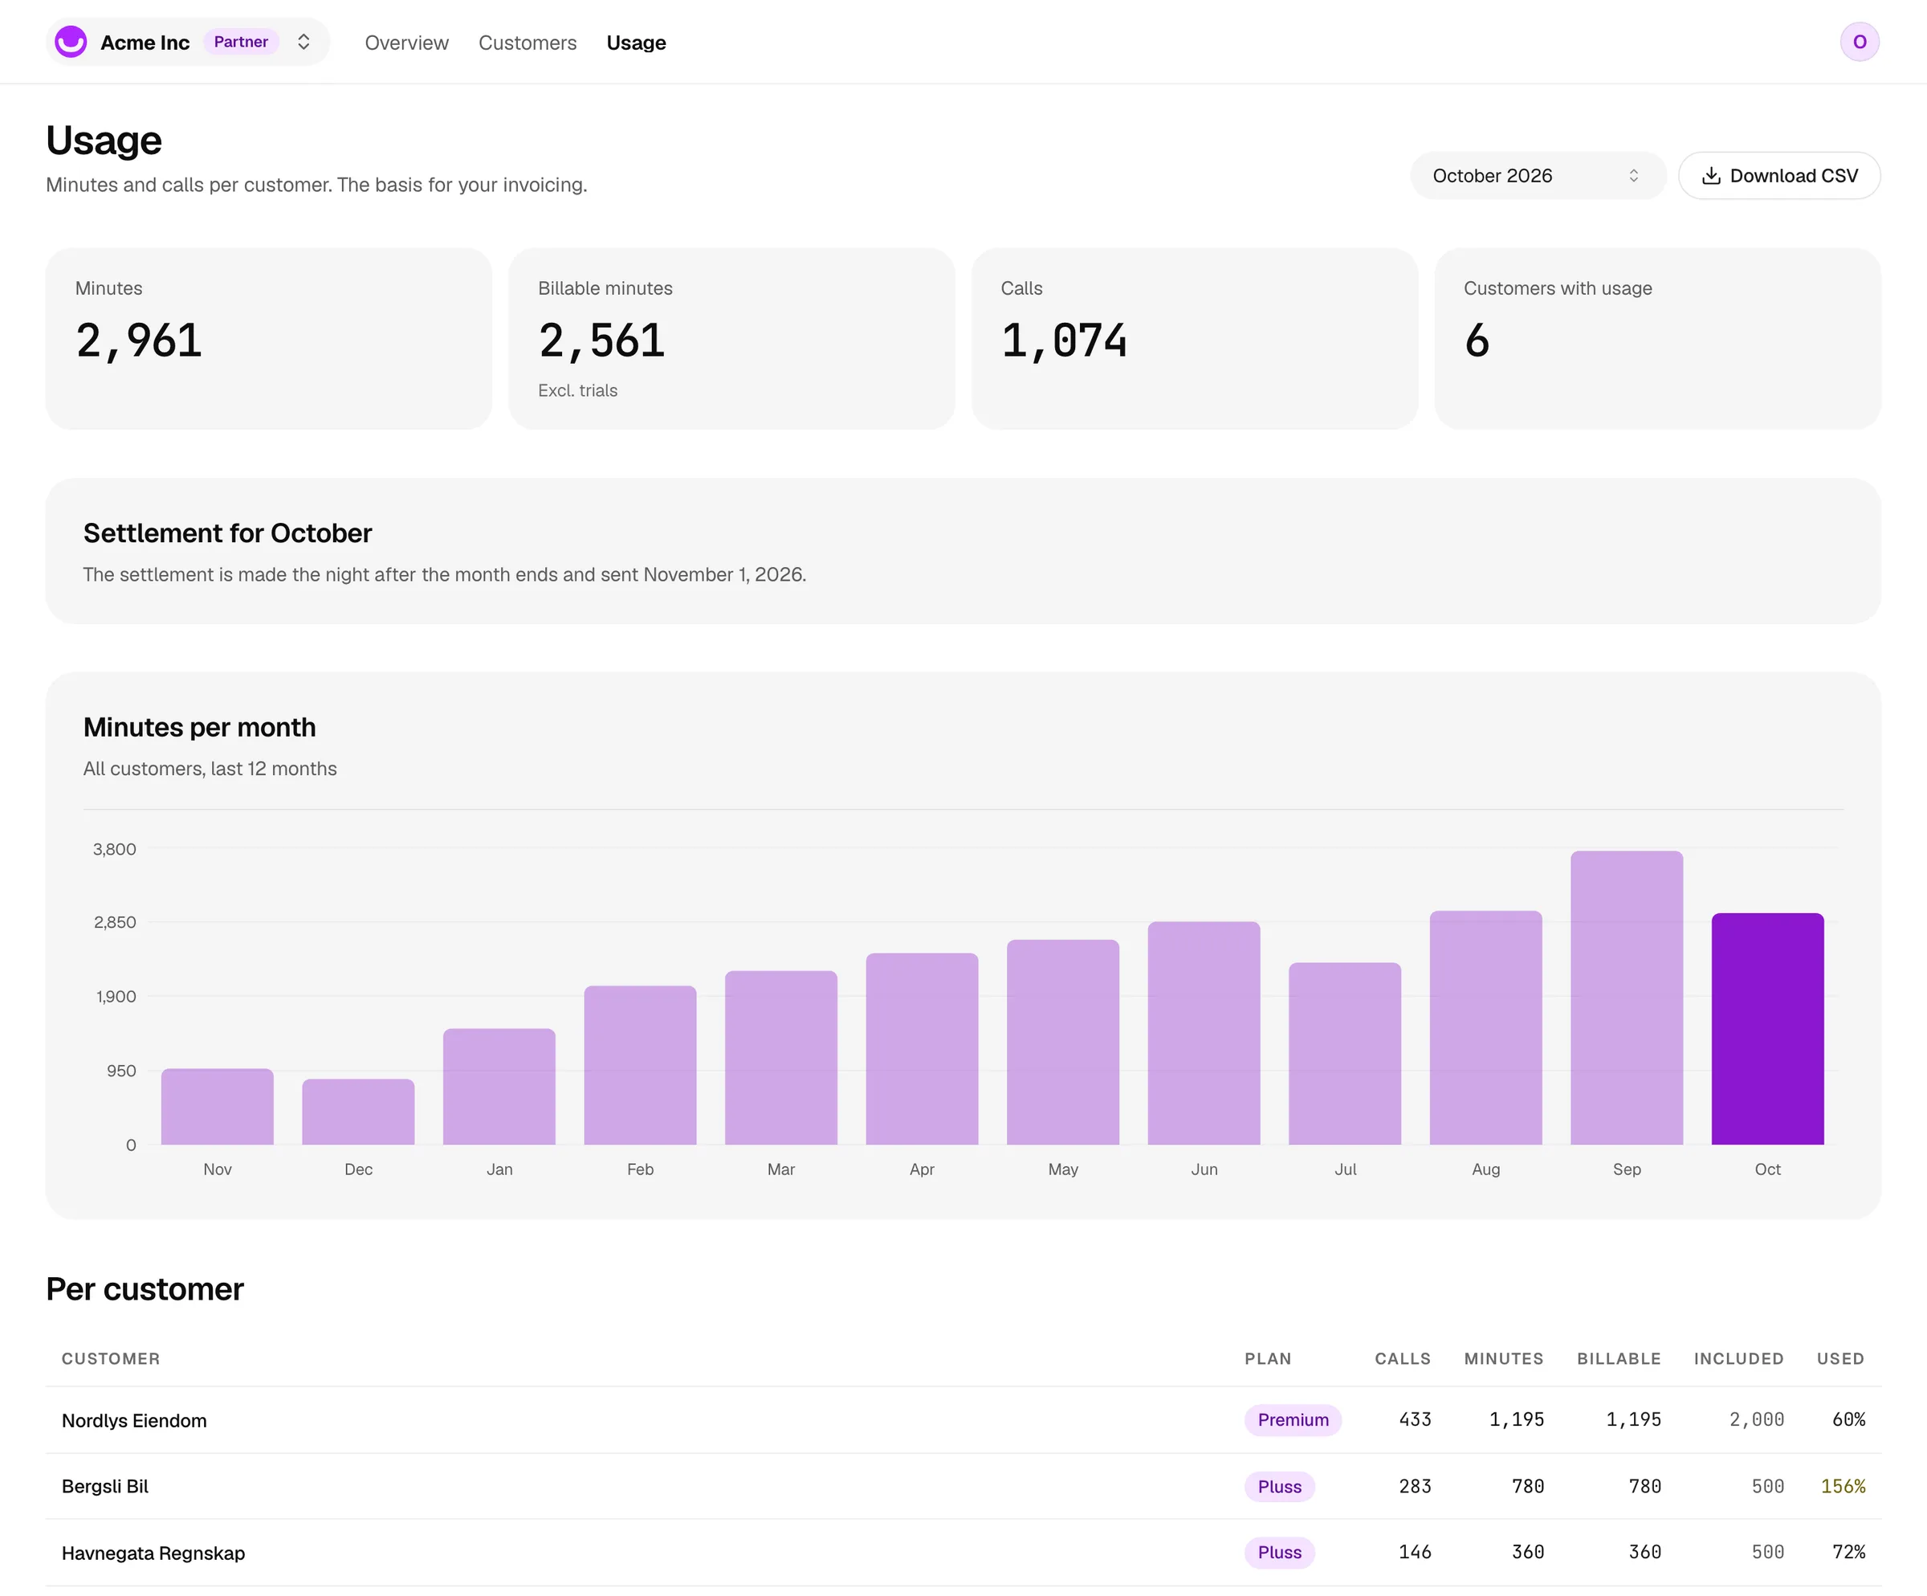Click the Premium plan badge for Nordlys Eiendom

pos(1293,1420)
